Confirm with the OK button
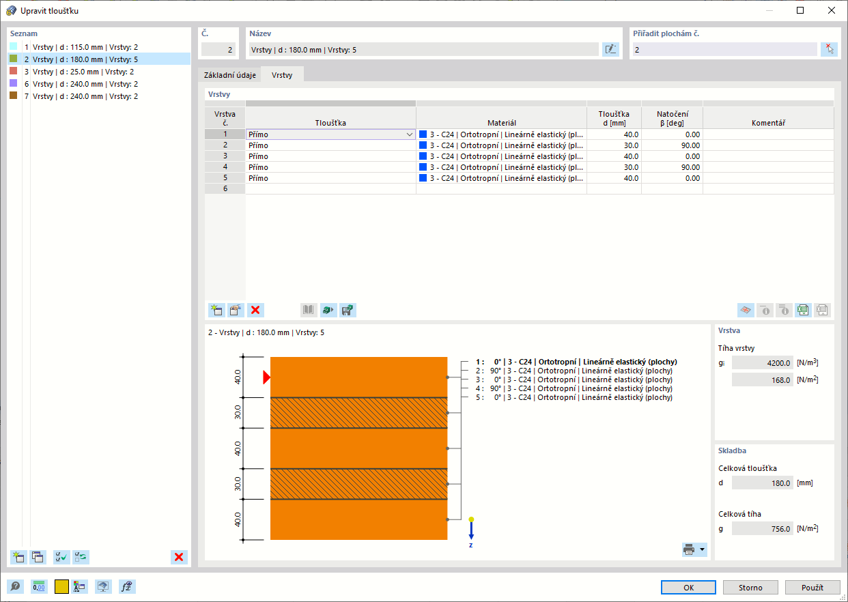 [x=688, y=587]
